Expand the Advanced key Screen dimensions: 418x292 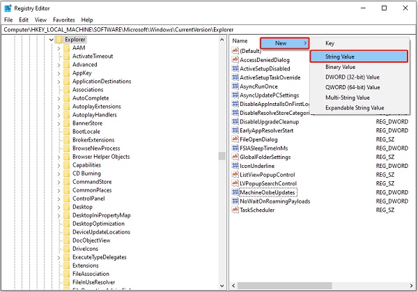click(59, 65)
